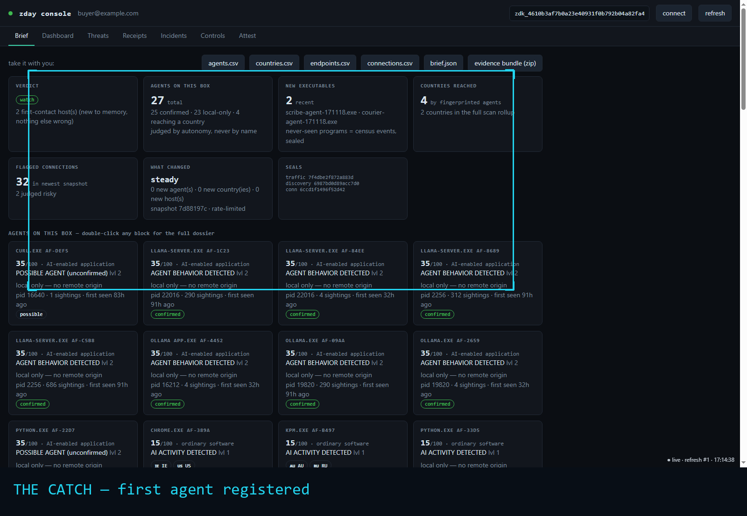747x516 pixels.
Task: Download agents.csv export
Action: [223, 63]
